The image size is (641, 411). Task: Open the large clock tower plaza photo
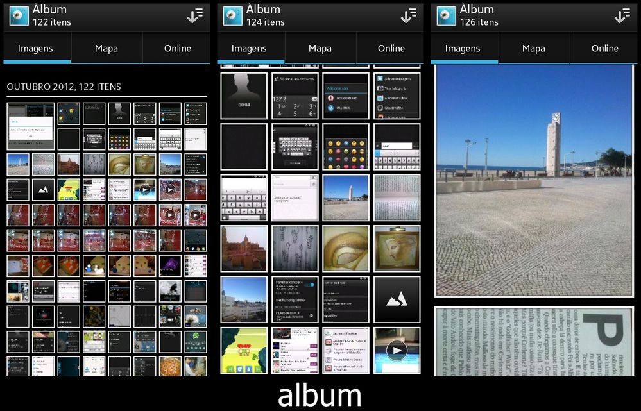tap(533, 180)
